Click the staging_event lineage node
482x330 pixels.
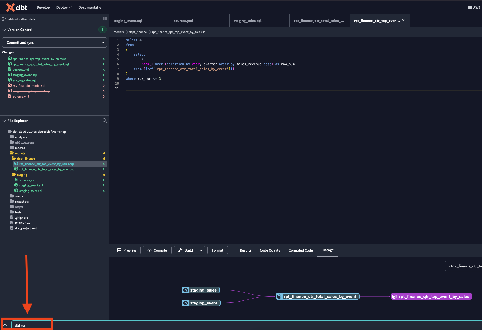point(201,303)
